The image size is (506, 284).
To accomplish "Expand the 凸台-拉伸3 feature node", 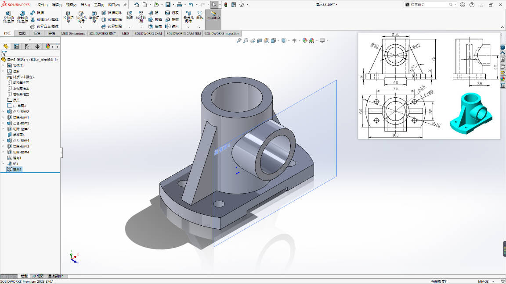I will click(3, 123).
